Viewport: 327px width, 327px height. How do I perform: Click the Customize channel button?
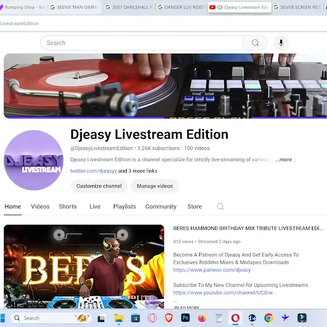pos(99,186)
